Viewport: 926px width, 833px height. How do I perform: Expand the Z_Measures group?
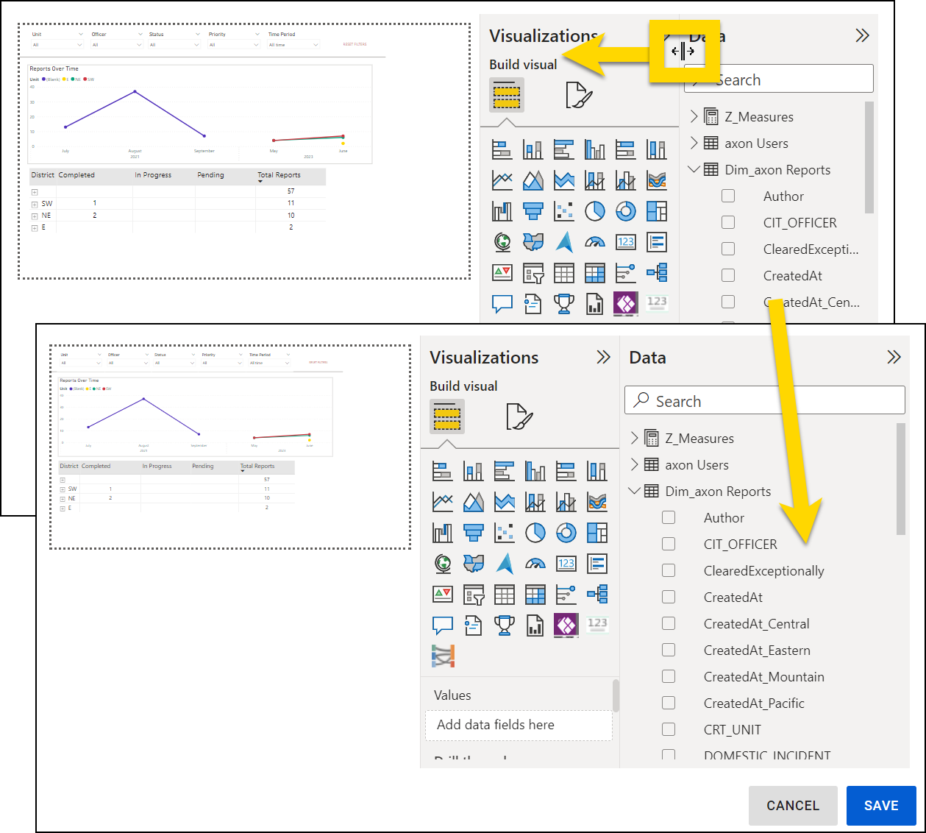click(x=635, y=438)
